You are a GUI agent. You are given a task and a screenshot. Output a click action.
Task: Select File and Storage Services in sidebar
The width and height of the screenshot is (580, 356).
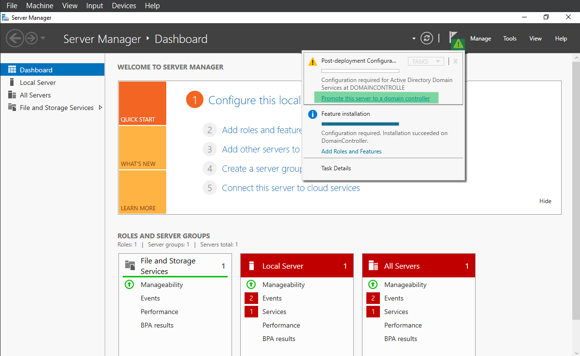point(52,108)
